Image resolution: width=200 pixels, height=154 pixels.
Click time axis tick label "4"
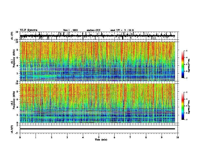coord(83,137)
